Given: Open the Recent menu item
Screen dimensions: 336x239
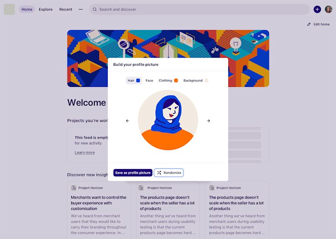Looking at the screenshot, I should pyautogui.click(x=66, y=10).
